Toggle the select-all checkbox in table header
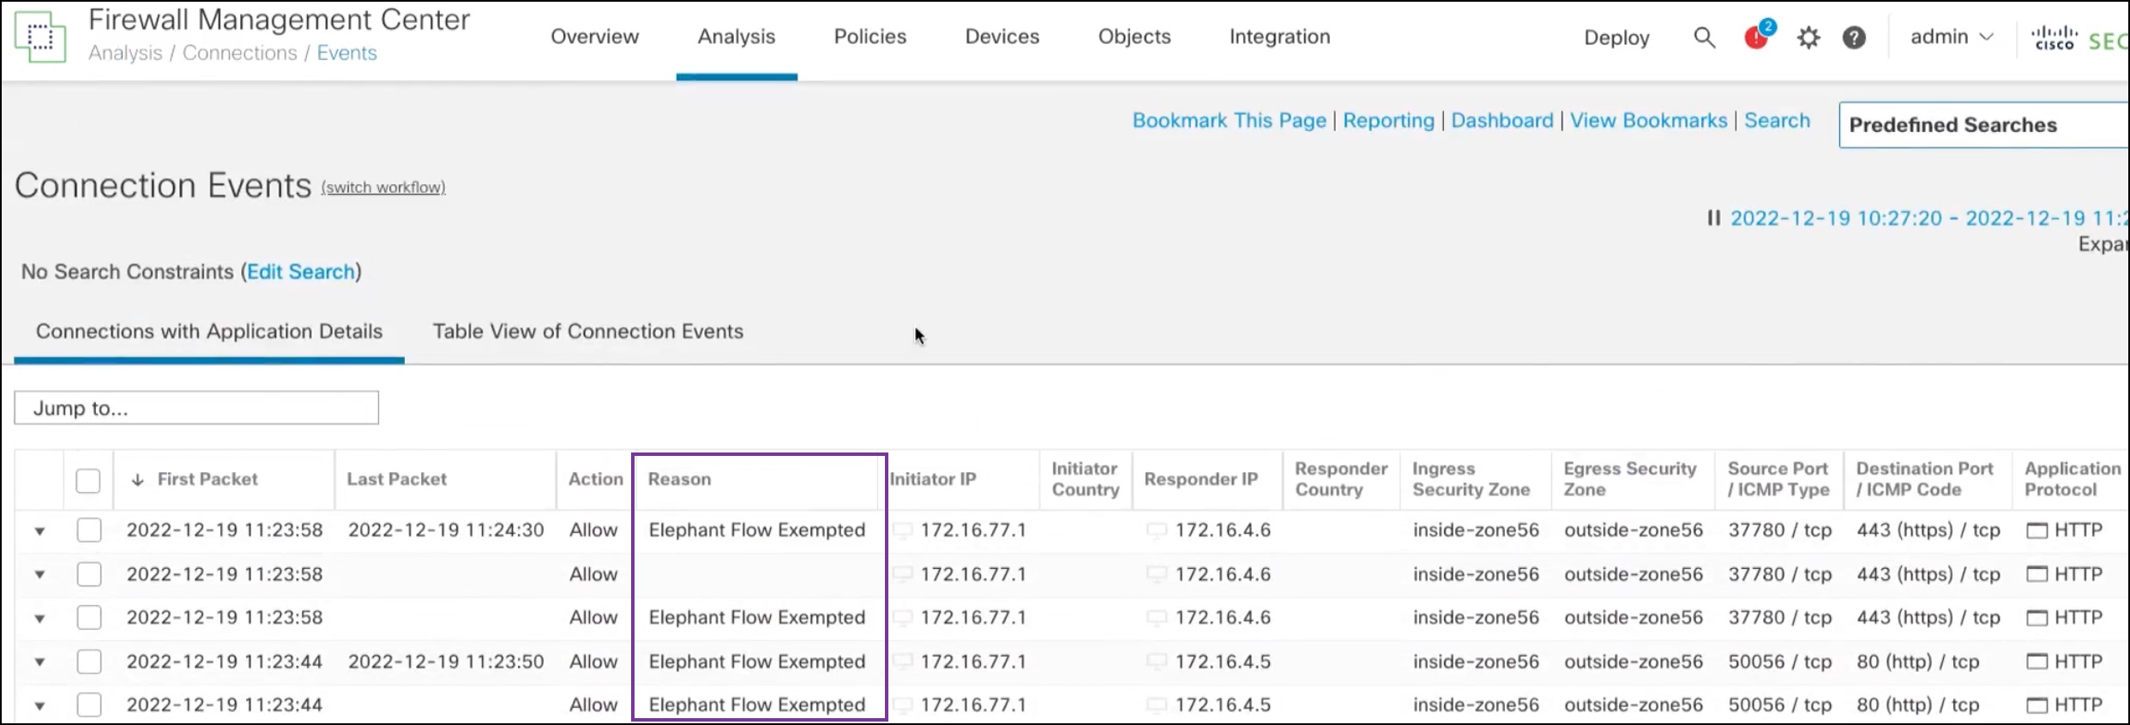2130x725 pixels. coord(88,480)
